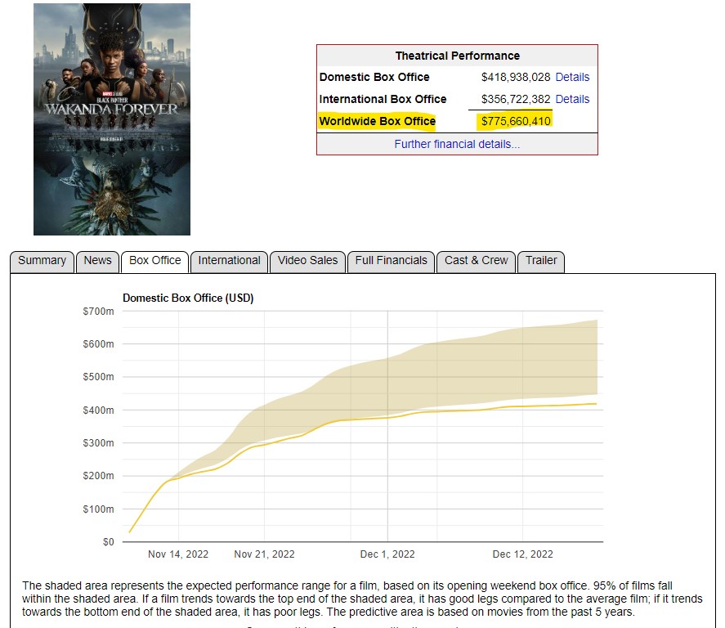Click the $100m y-axis label

click(x=98, y=509)
